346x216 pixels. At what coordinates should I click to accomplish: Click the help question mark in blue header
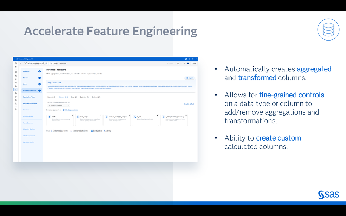coord(192,59)
